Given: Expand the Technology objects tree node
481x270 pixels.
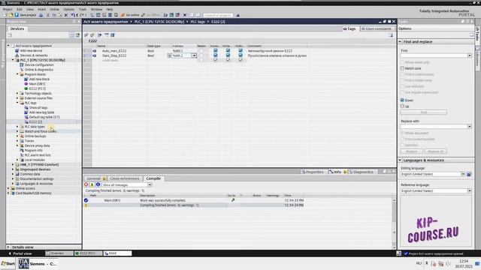Looking at the screenshot, I should coord(17,93).
